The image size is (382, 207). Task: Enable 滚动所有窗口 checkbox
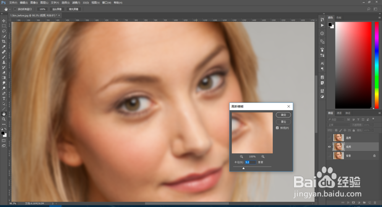(15, 9)
